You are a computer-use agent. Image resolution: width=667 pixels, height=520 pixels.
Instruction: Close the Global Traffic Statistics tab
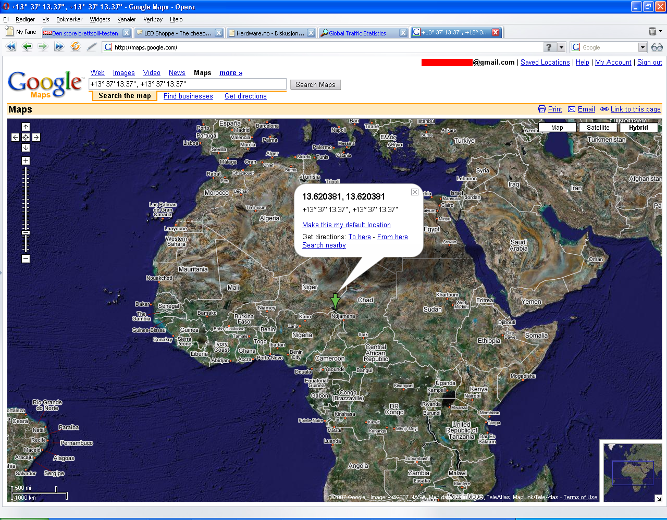[403, 33]
